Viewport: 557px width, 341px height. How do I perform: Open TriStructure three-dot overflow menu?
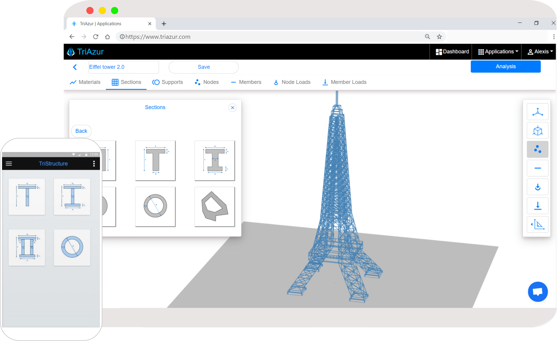click(94, 164)
